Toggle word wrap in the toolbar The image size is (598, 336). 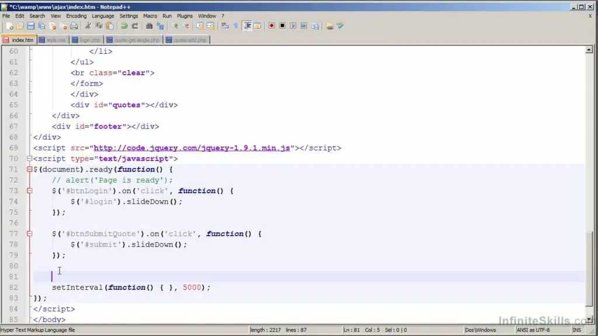[225, 26]
